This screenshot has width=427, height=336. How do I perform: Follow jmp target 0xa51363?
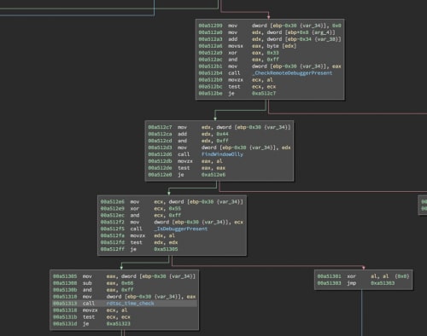pos(383,283)
